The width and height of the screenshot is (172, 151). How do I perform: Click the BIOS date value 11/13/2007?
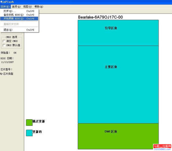point(7,62)
